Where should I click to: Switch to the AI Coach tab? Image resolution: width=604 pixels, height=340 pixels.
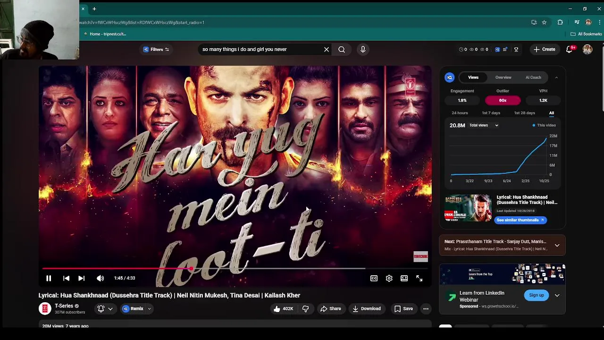point(533,77)
